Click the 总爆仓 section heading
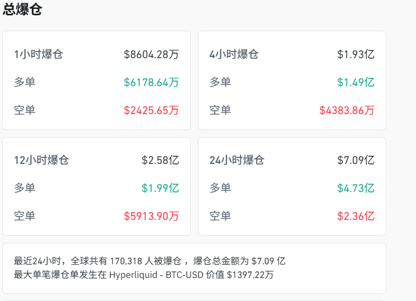 [x=22, y=9]
